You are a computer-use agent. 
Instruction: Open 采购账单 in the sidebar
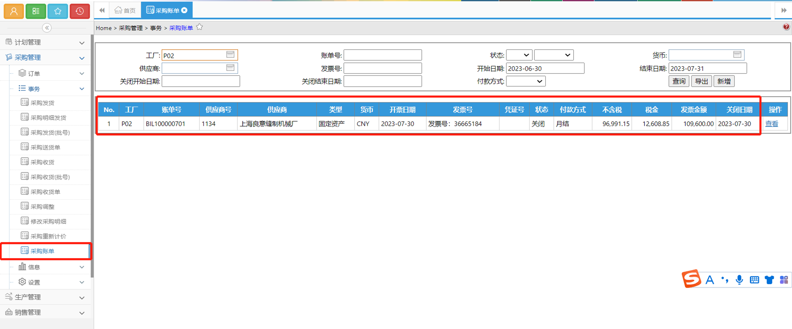[43, 251]
